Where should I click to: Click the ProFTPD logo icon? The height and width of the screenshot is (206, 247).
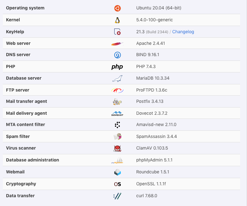pos(117,90)
